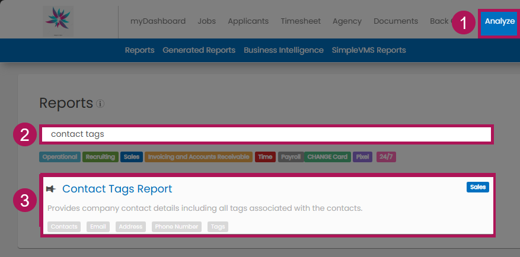This screenshot has height=257, width=520.
Task: Open the Reports info icon
Action: [100, 104]
